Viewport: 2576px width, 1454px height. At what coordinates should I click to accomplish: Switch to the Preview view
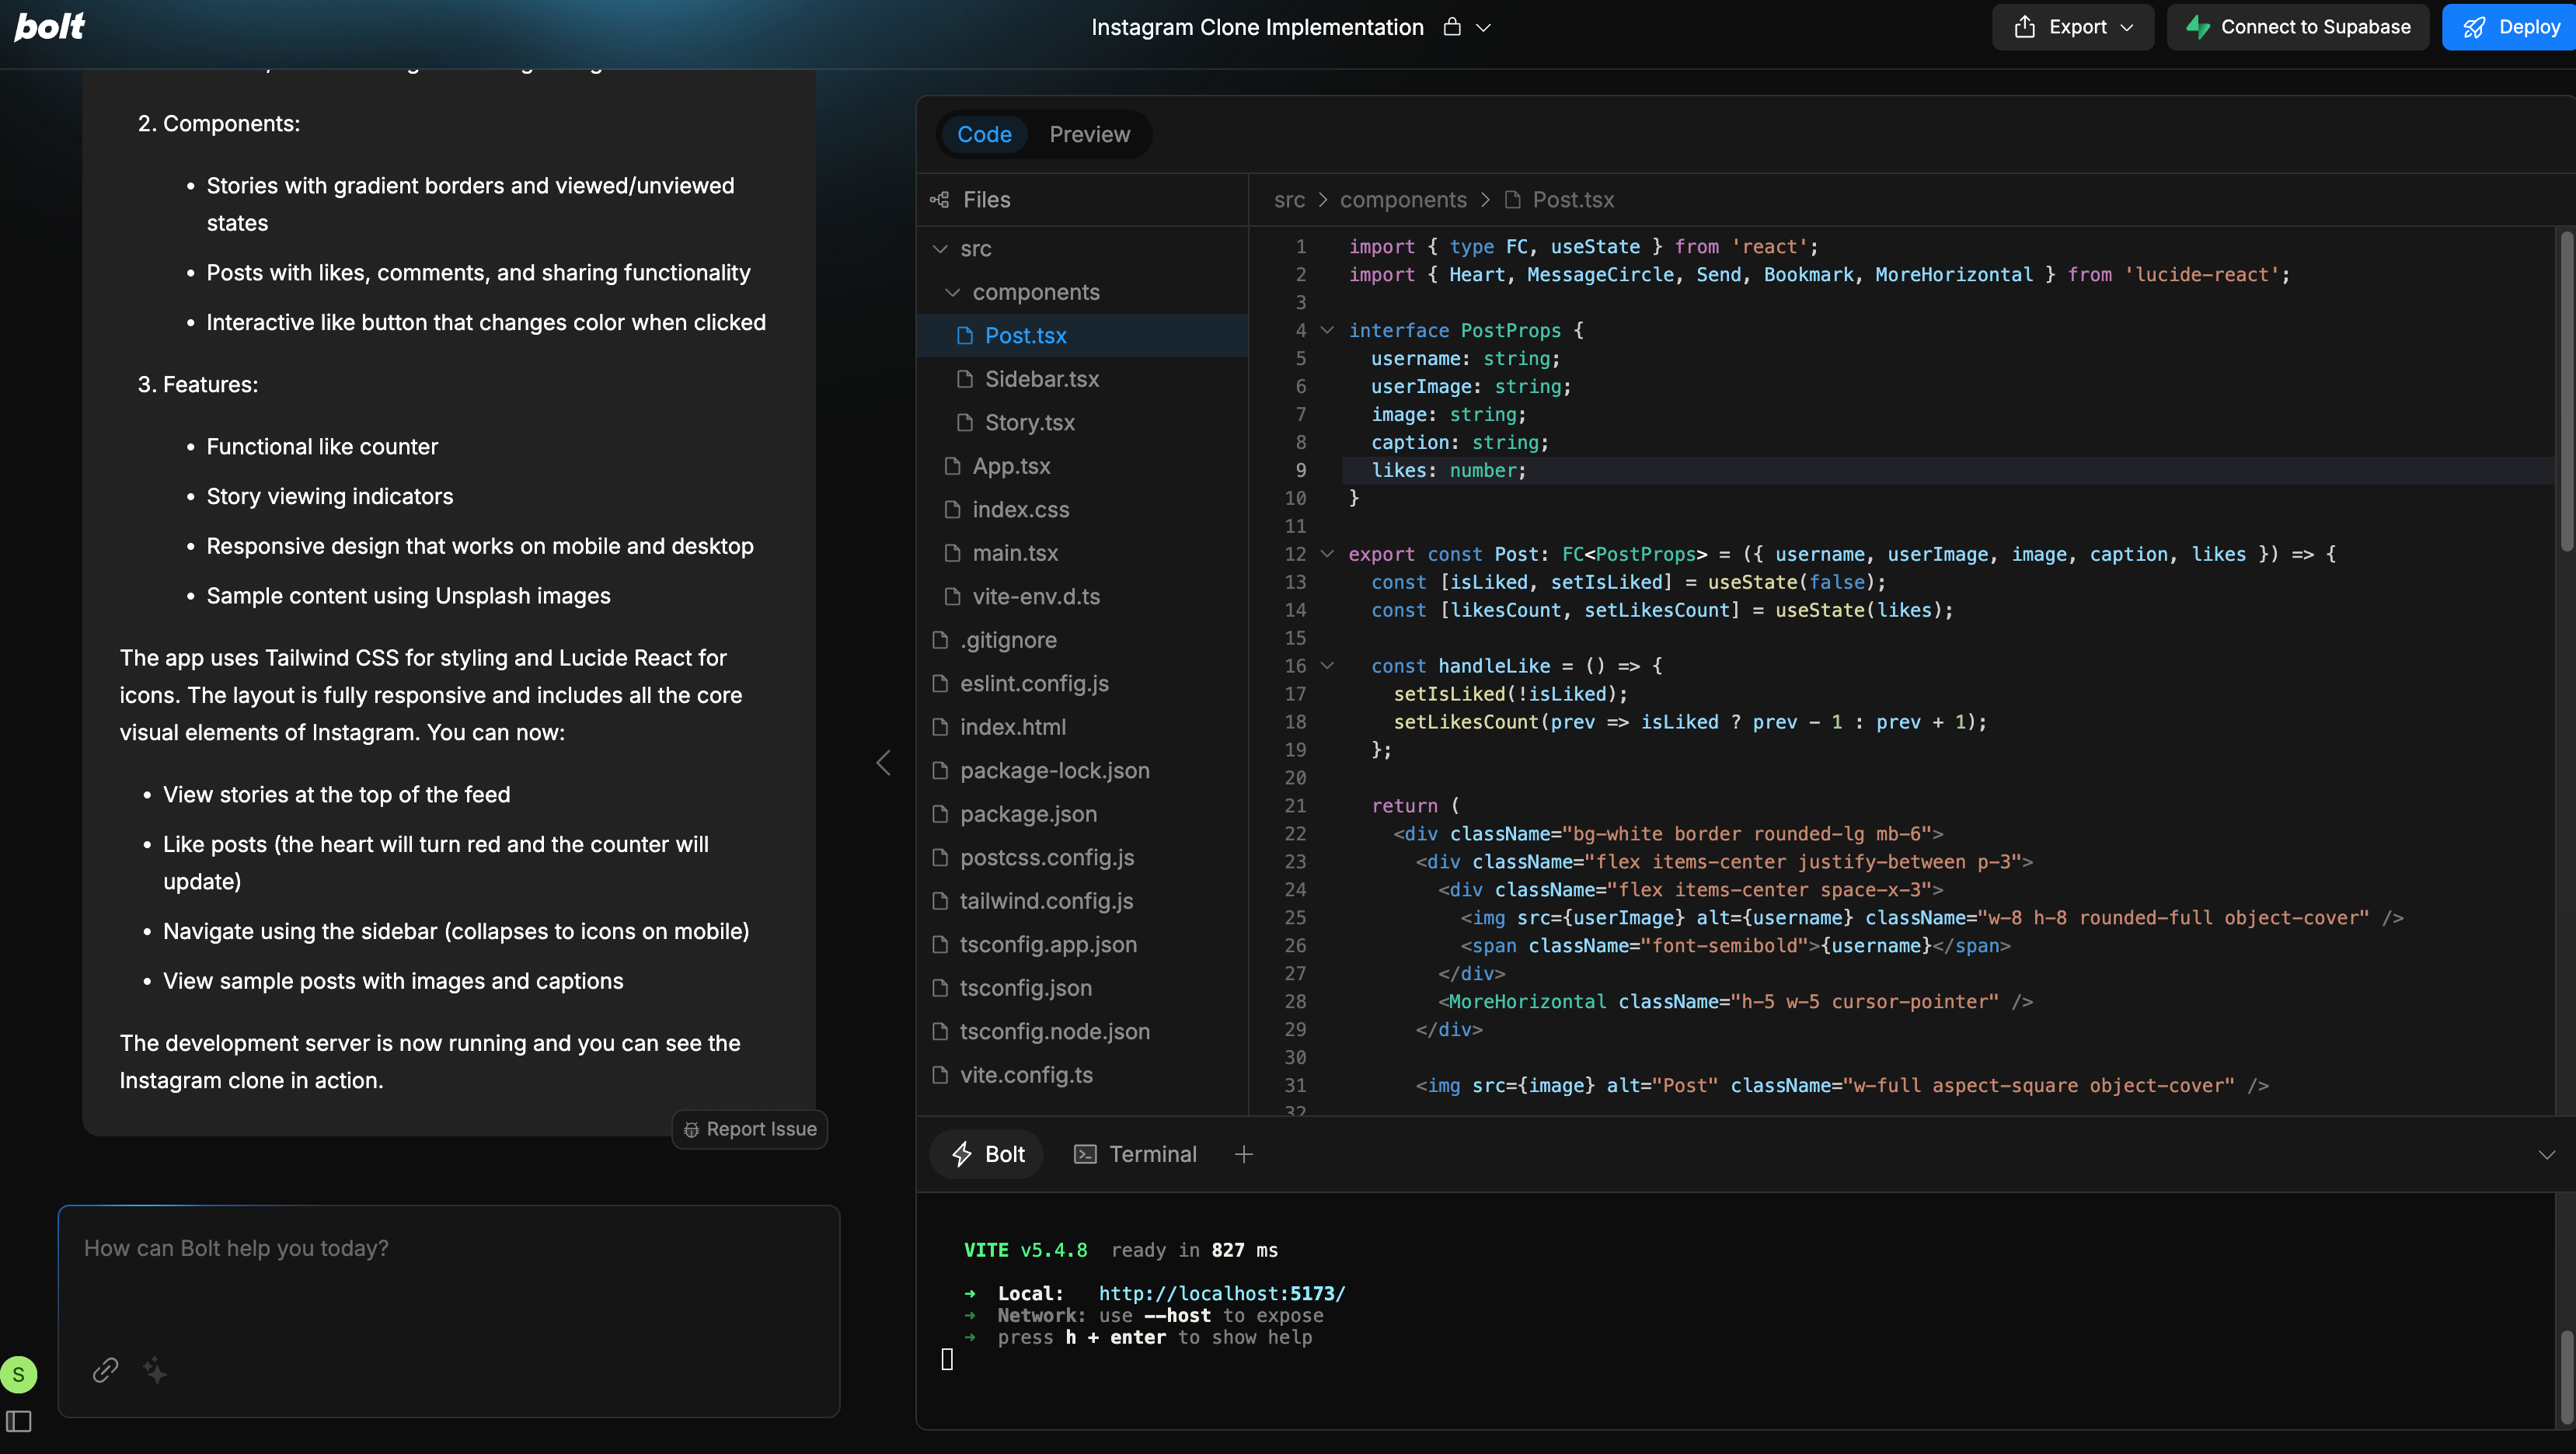tap(1089, 134)
